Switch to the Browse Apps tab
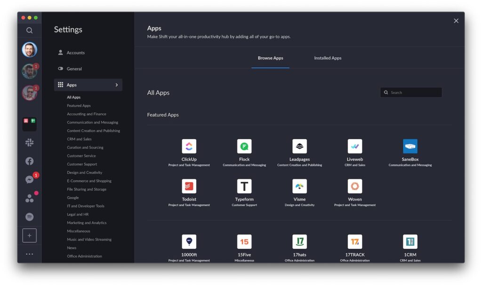Image resolution: width=482 pixels, height=286 pixels. tap(271, 58)
